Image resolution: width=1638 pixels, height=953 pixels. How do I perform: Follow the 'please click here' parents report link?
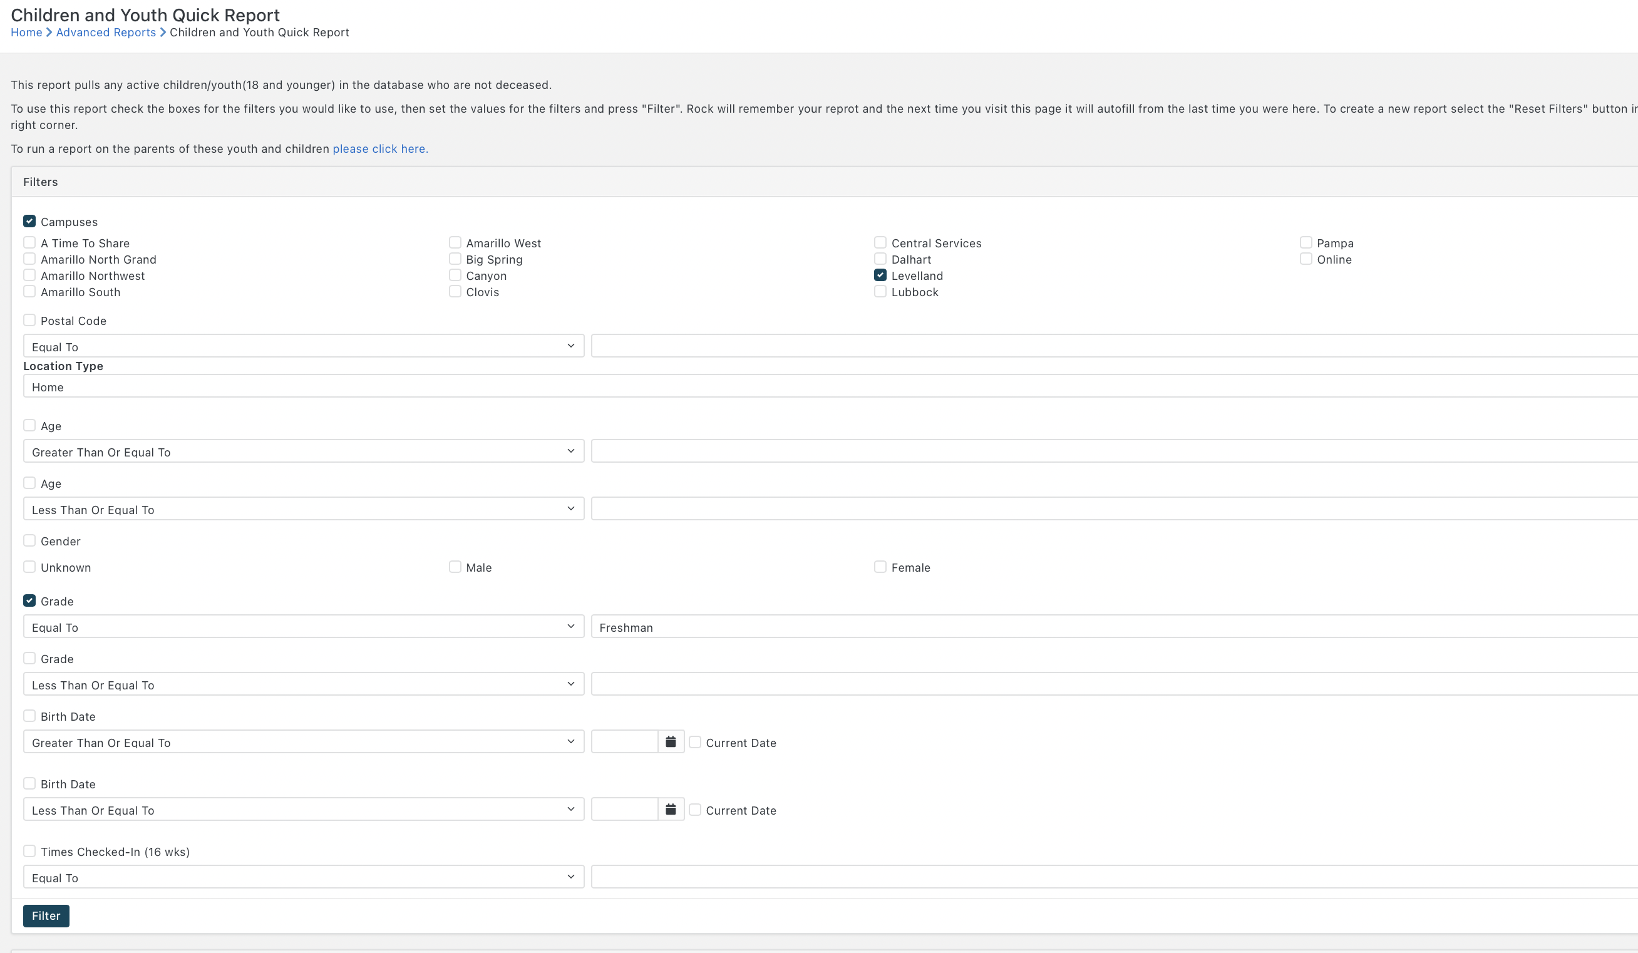pyautogui.click(x=380, y=149)
